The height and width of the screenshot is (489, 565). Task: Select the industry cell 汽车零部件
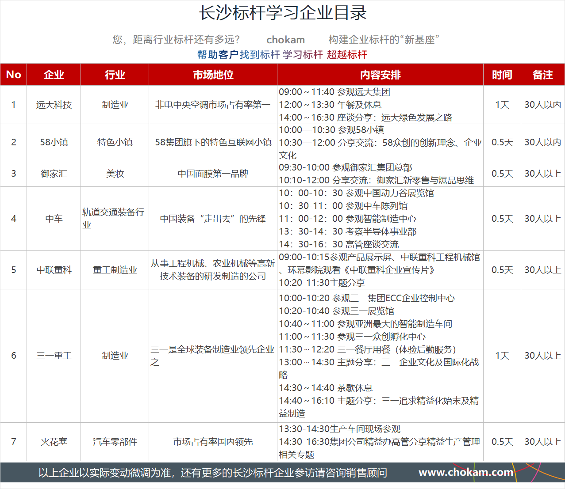[x=115, y=442]
